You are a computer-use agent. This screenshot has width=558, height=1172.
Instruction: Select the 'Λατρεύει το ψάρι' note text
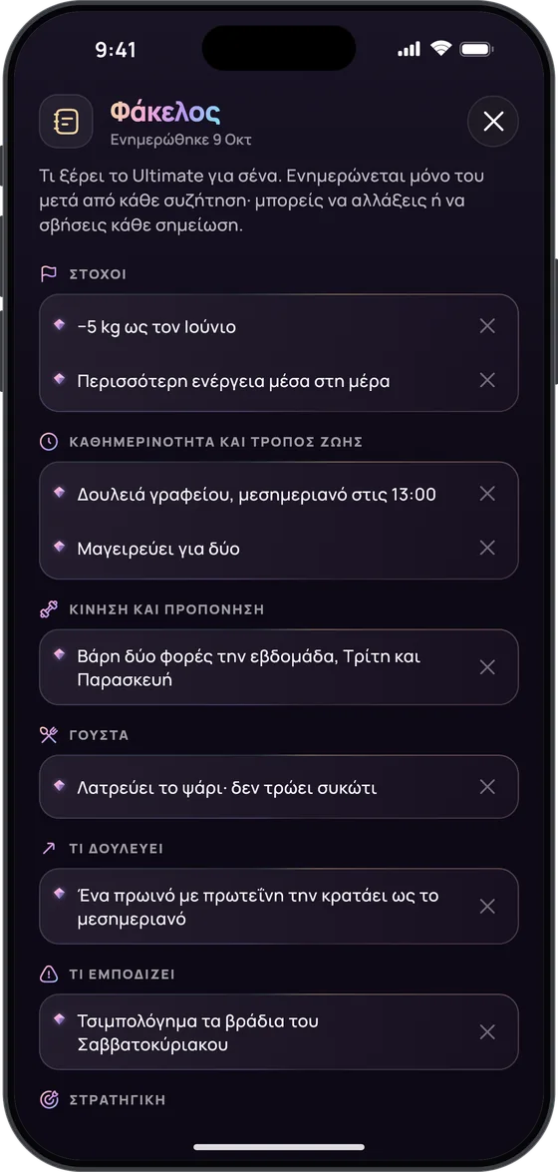227,788
